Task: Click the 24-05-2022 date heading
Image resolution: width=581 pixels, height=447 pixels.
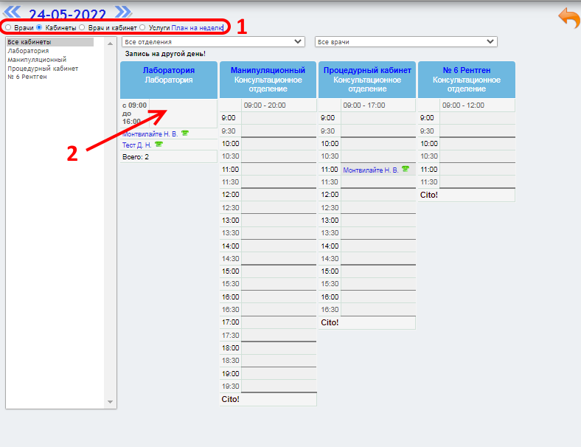Action: coord(67,14)
